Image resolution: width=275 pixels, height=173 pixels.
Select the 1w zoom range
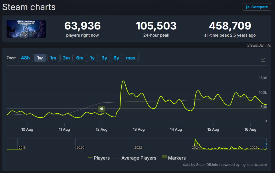pos(40,58)
